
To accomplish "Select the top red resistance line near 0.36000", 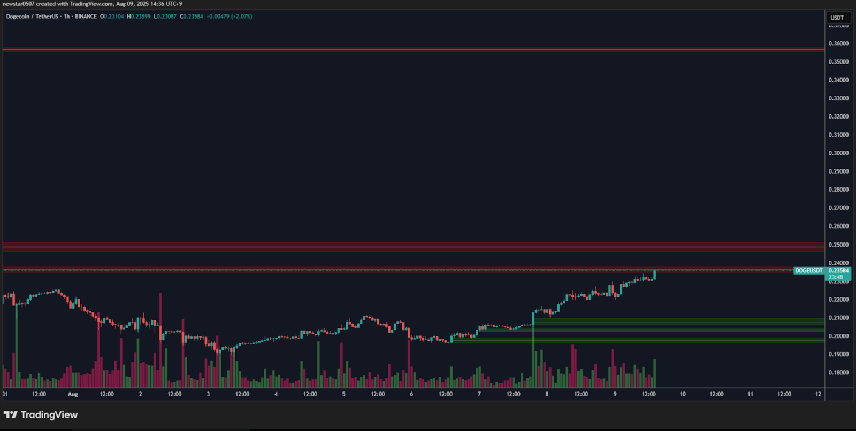I will tap(412, 50).
